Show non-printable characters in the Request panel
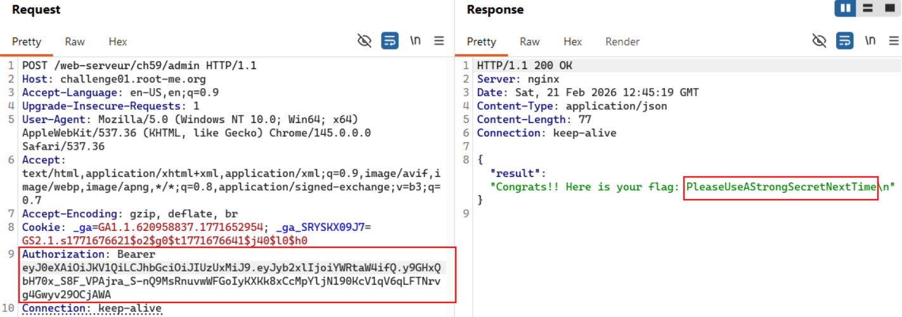 tap(415, 41)
